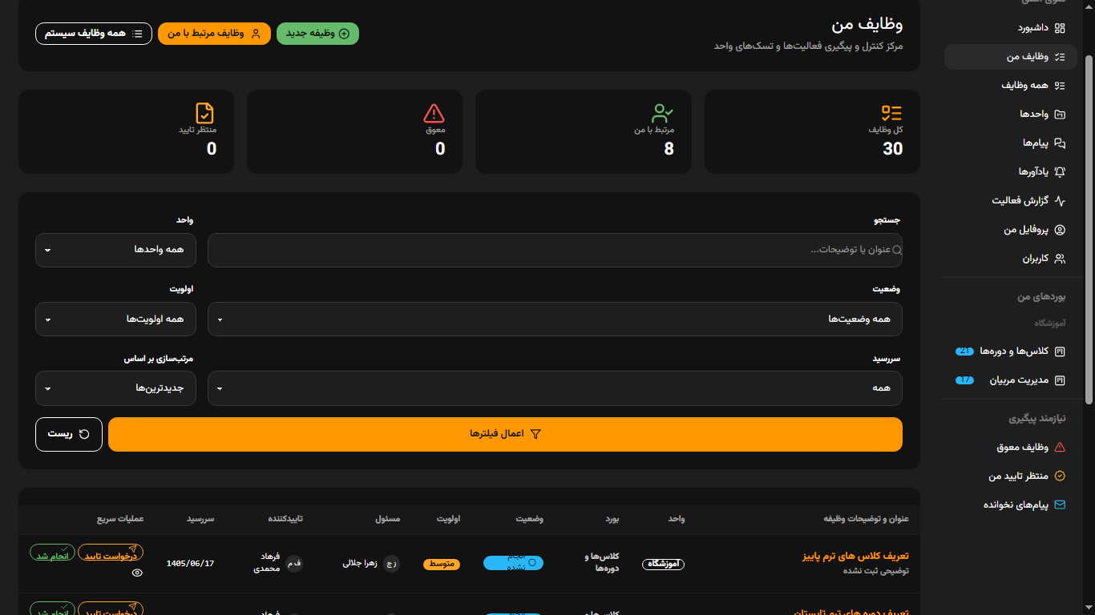This screenshot has height=615, width=1095.
Task: Click the متوسط priority badge
Action: 441,564
